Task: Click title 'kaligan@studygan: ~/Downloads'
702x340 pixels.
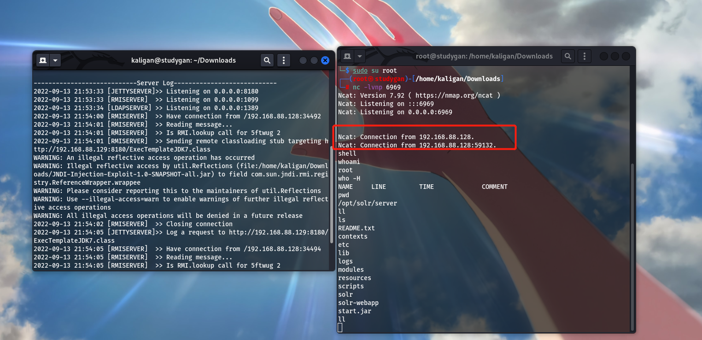Action: coord(183,60)
